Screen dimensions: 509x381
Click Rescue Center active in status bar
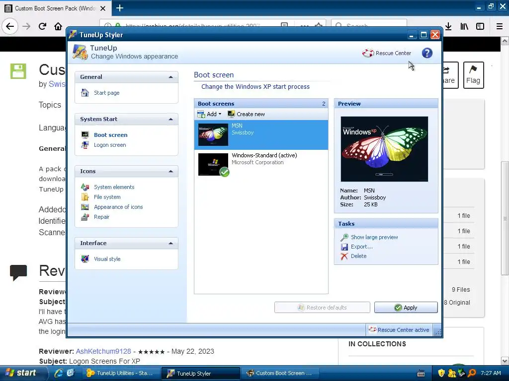399,330
